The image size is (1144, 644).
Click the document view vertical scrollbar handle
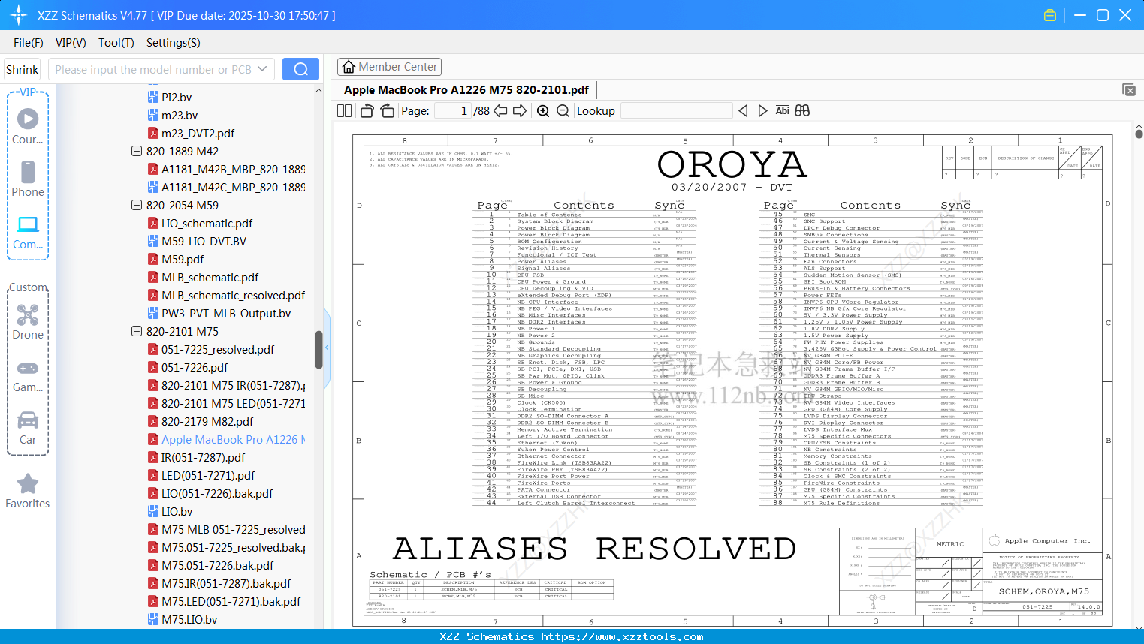(1139, 134)
